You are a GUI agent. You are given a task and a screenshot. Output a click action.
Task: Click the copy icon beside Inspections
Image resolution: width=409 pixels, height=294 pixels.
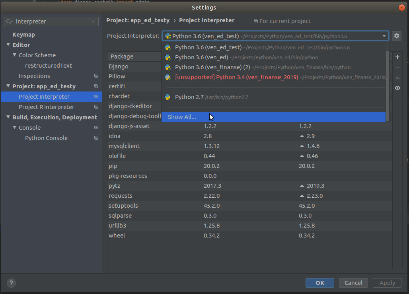pos(96,76)
